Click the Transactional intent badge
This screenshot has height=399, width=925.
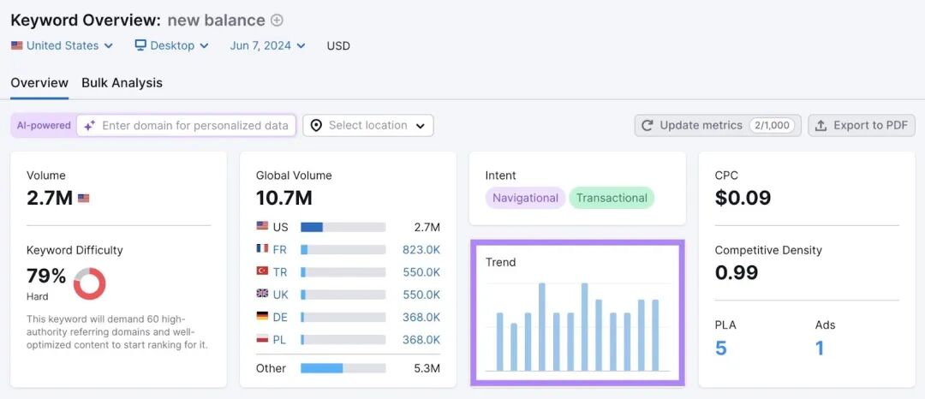(612, 198)
